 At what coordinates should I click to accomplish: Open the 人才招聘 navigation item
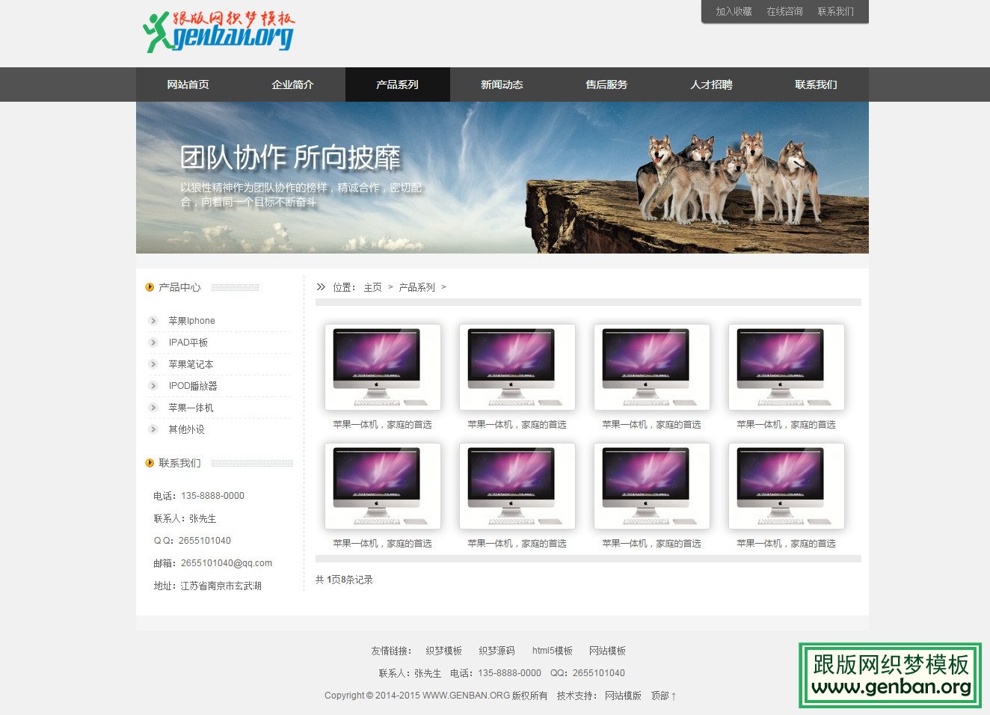(x=711, y=85)
